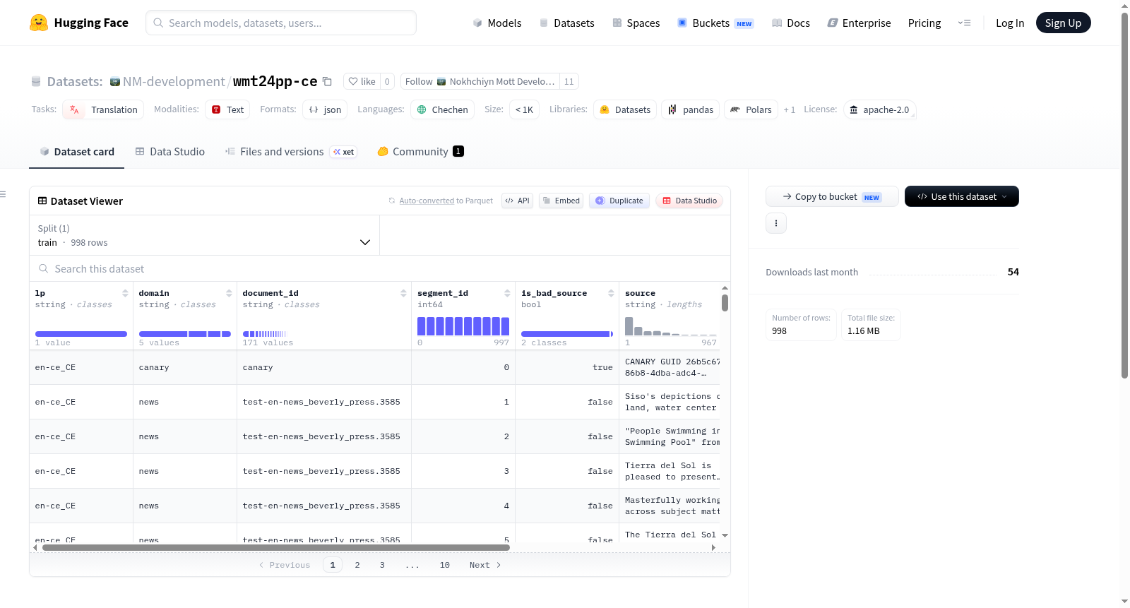Select the Datasets library tag
The width and height of the screenshot is (1130, 608).
click(x=625, y=109)
